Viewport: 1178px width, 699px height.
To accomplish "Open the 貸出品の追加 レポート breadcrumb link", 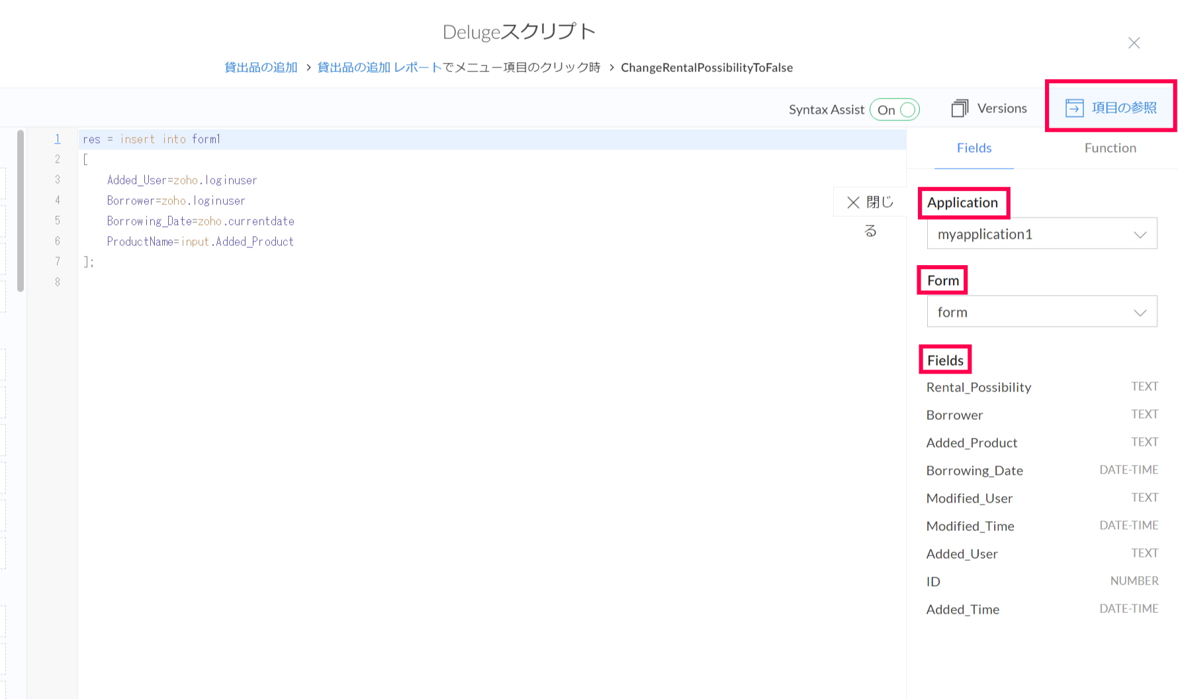I will point(379,67).
